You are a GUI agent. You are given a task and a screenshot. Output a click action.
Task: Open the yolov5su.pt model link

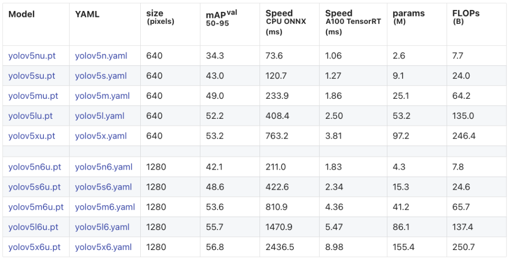(x=32, y=76)
